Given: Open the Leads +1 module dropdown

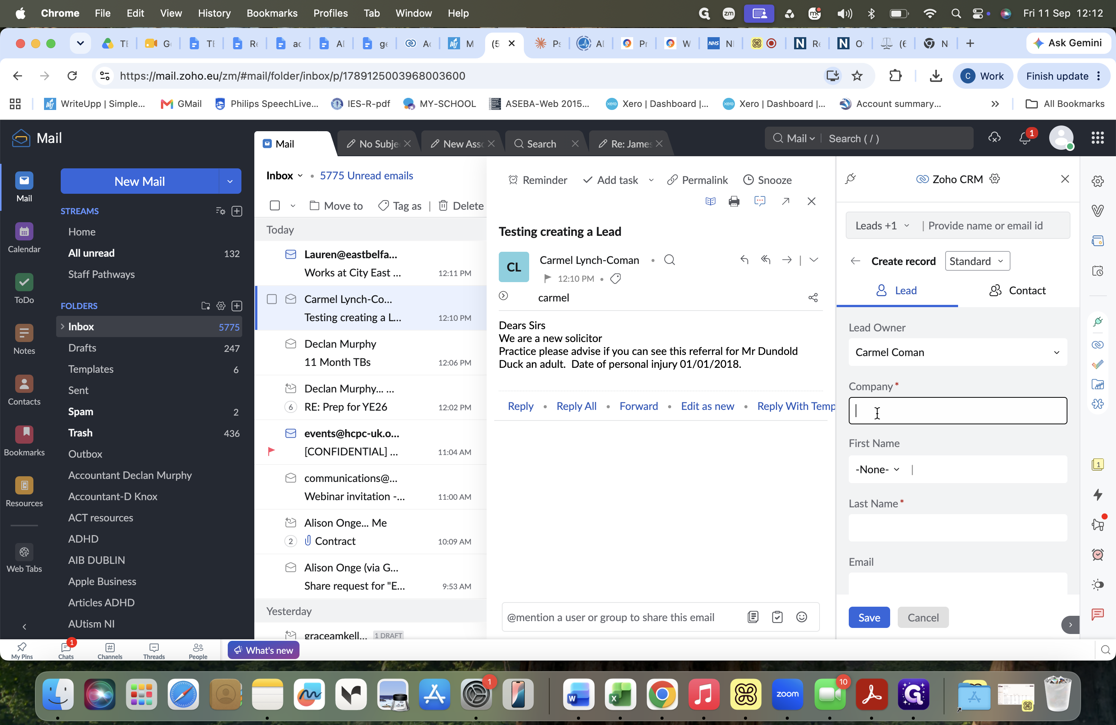Looking at the screenshot, I should [883, 226].
